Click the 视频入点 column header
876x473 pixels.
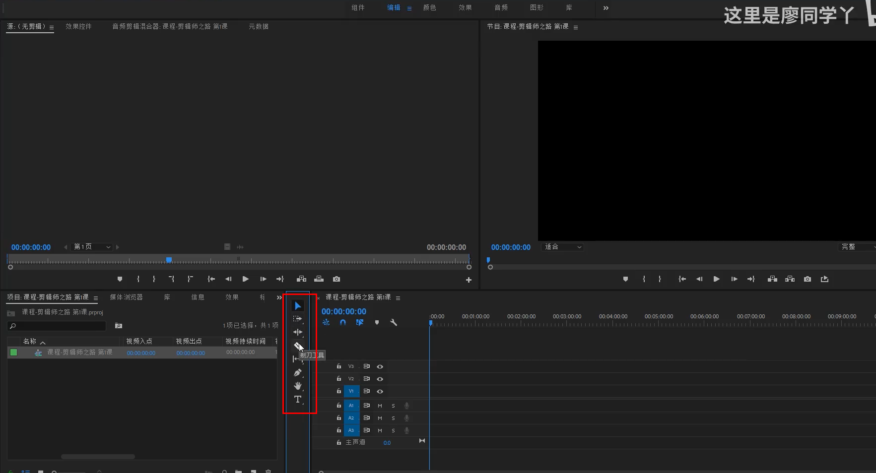pos(139,341)
